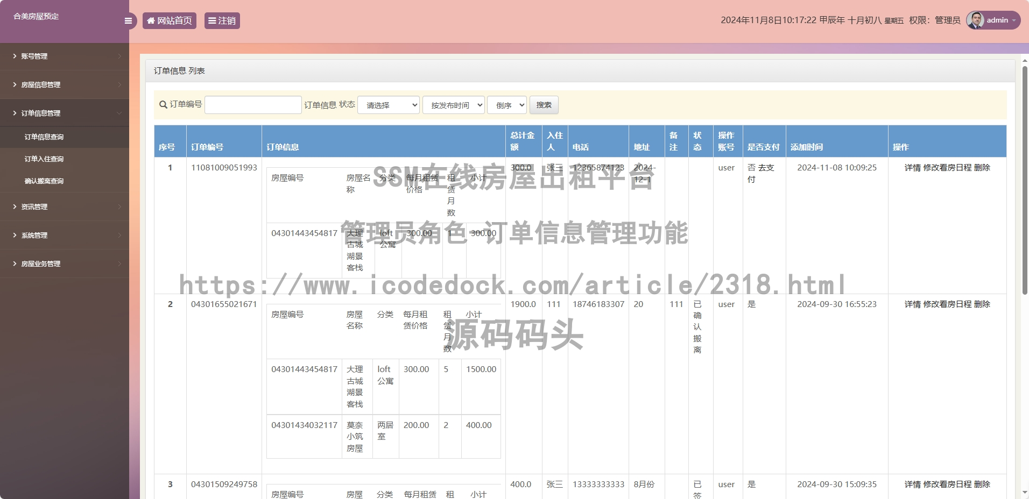Expand the 资讯管理 sidebar menu
Image resolution: width=1029 pixels, height=499 pixels.
(x=65, y=206)
